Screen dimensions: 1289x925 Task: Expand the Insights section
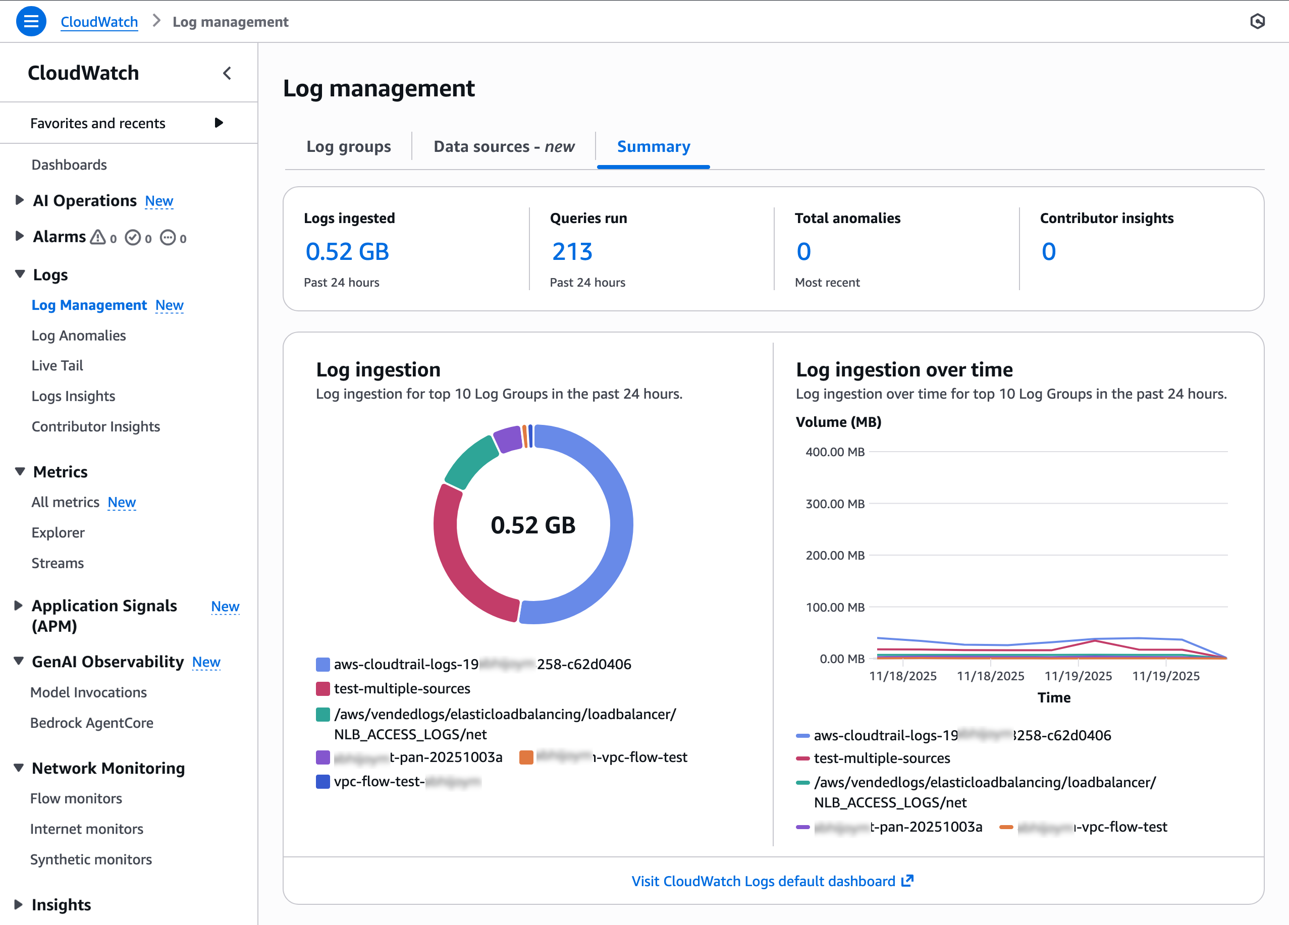[19, 904]
